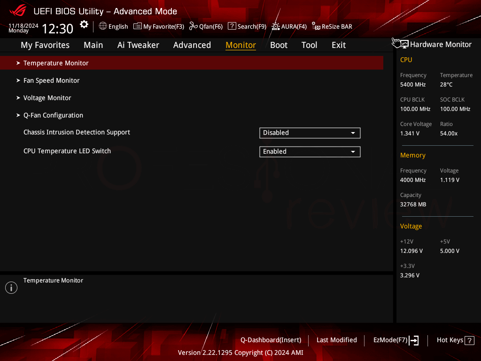Click the Memory section heading
Viewport: 481px width, 361px height.
click(412, 155)
